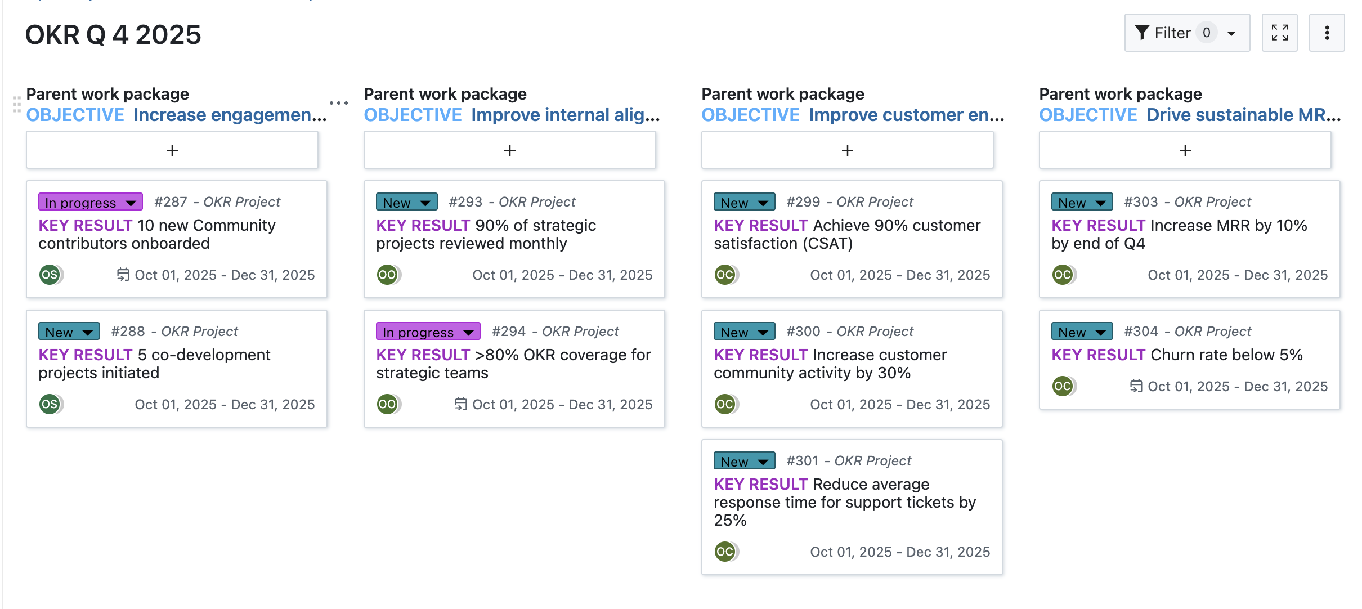The image size is (1362, 609).
Task: Enter fullscreen board view
Action: [1280, 33]
